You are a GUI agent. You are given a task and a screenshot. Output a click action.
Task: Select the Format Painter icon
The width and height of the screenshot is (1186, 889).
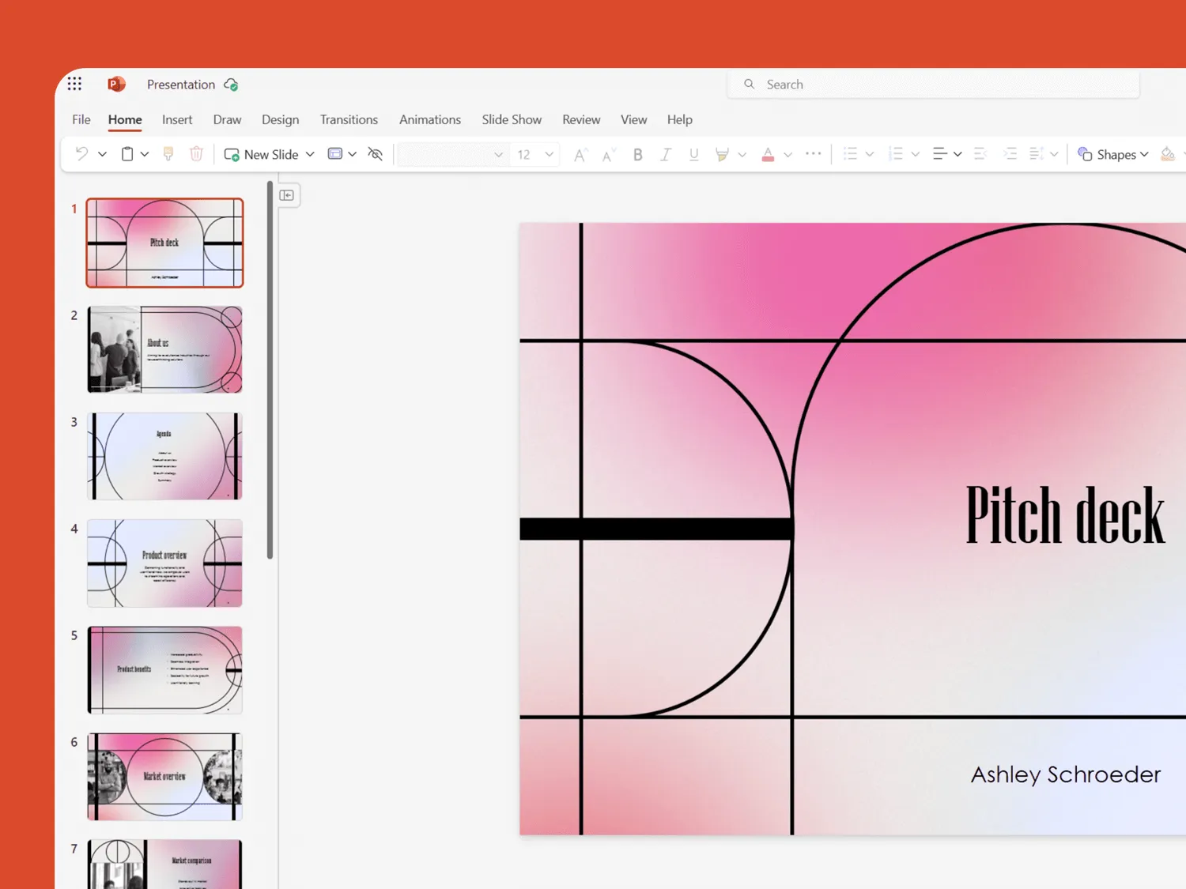click(x=168, y=153)
